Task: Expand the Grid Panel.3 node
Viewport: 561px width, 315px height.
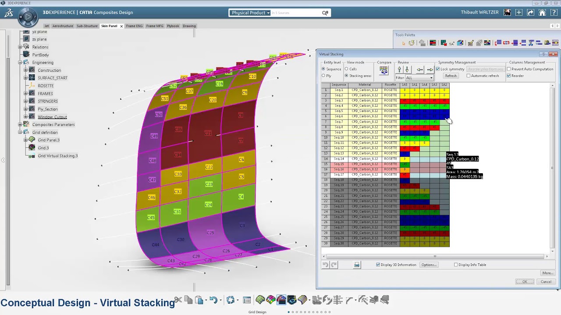Action: pos(26,140)
